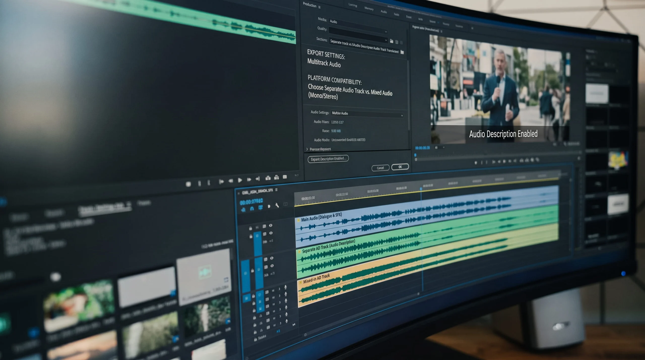Switch to the Memory workspace tab

[369, 9]
